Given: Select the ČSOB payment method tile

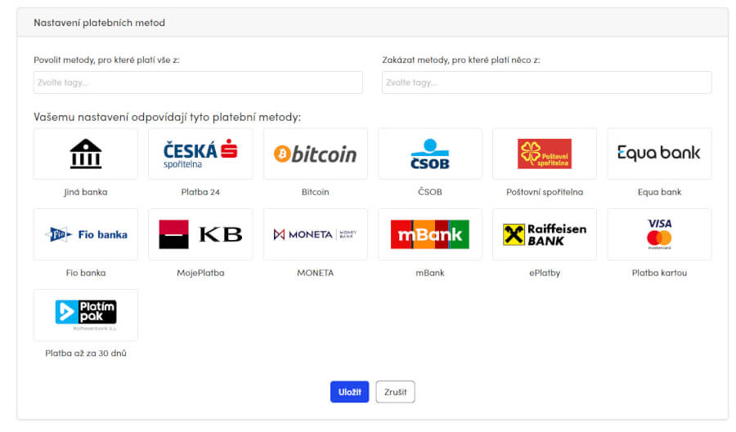Looking at the screenshot, I should [x=430, y=154].
